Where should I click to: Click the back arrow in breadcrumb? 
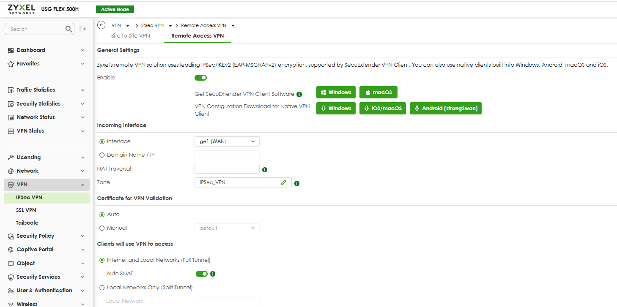101,25
